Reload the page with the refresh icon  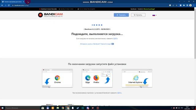pos(9,5)
